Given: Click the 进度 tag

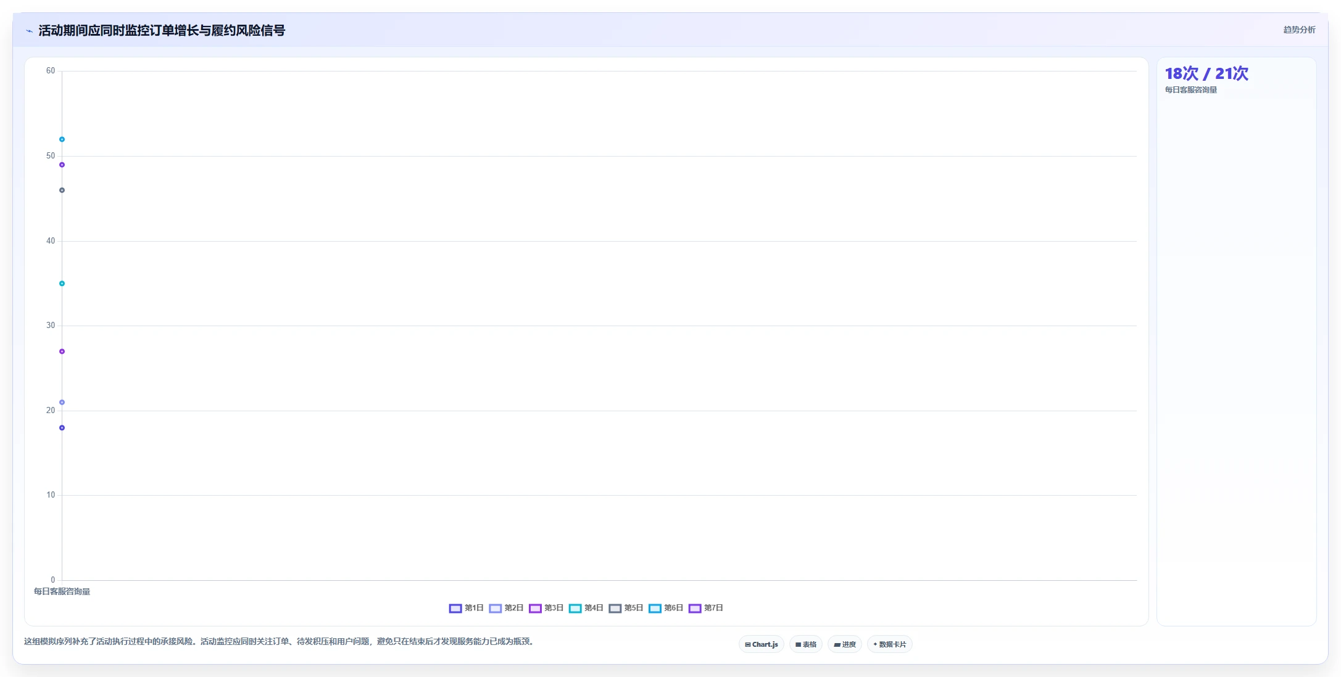Looking at the screenshot, I should pyautogui.click(x=845, y=644).
